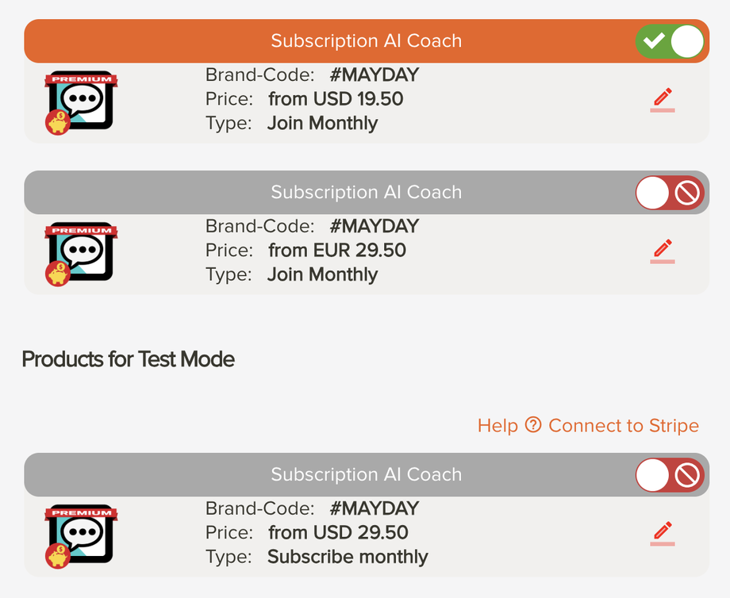Open the Connect to Stripe link
Screen dimensions: 730x598
click(x=624, y=426)
